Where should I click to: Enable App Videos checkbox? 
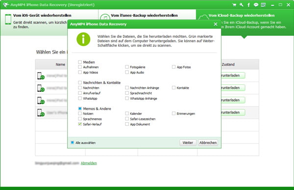click(80, 72)
